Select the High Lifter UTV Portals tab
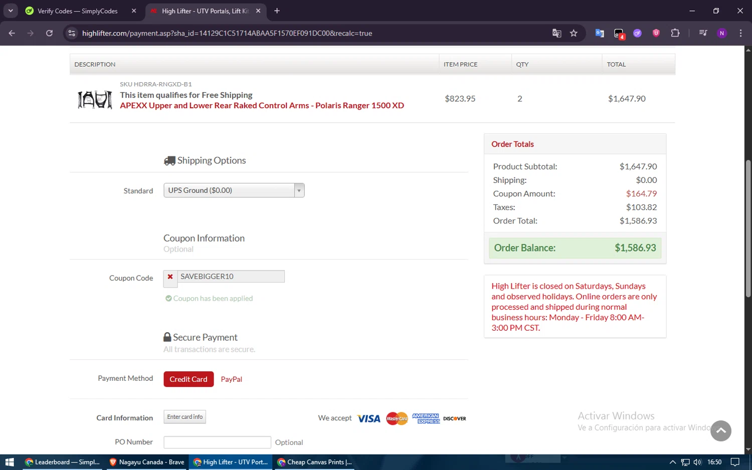The width and height of the screenshot is (752, 470). click(x=205, y=11)
